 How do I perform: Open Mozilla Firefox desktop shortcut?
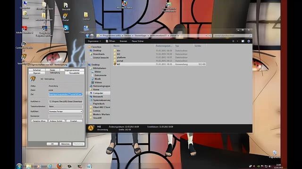click(x=125, y=5)
